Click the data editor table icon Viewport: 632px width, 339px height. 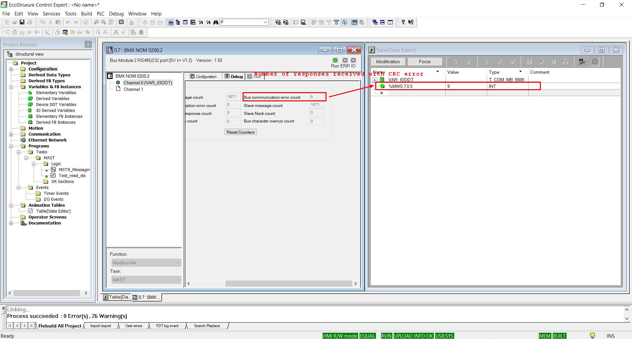click(x=185, y=22)
